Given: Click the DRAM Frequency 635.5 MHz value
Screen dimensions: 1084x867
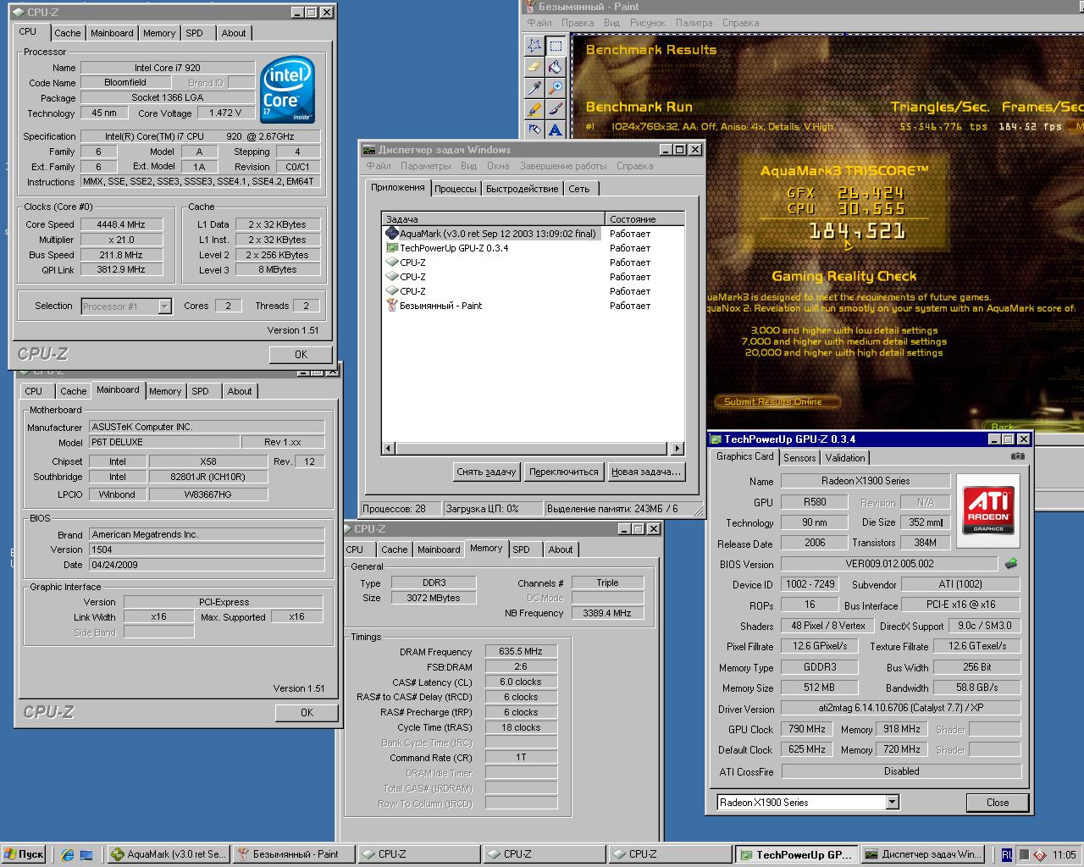Looking at the screenshot, I should 521,651.
